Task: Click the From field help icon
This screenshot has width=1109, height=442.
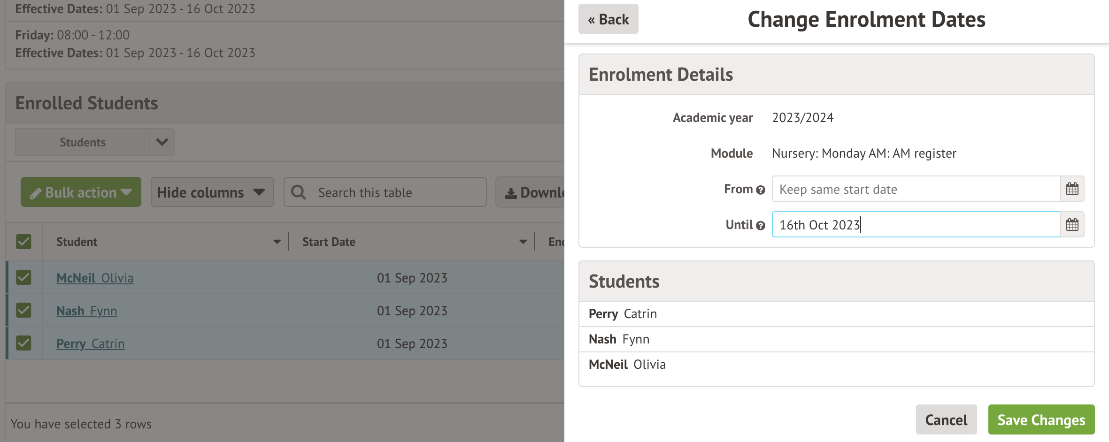Action: tap(761, 190)
